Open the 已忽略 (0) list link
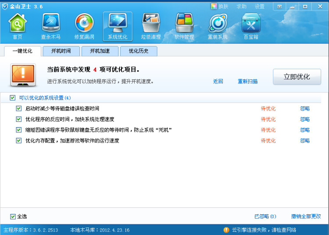 (265, 216)
